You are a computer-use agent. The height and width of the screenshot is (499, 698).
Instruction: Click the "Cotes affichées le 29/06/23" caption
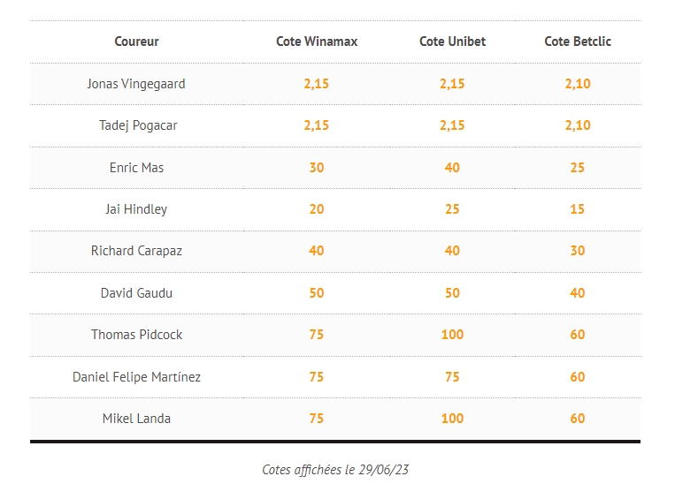point(335,470)
